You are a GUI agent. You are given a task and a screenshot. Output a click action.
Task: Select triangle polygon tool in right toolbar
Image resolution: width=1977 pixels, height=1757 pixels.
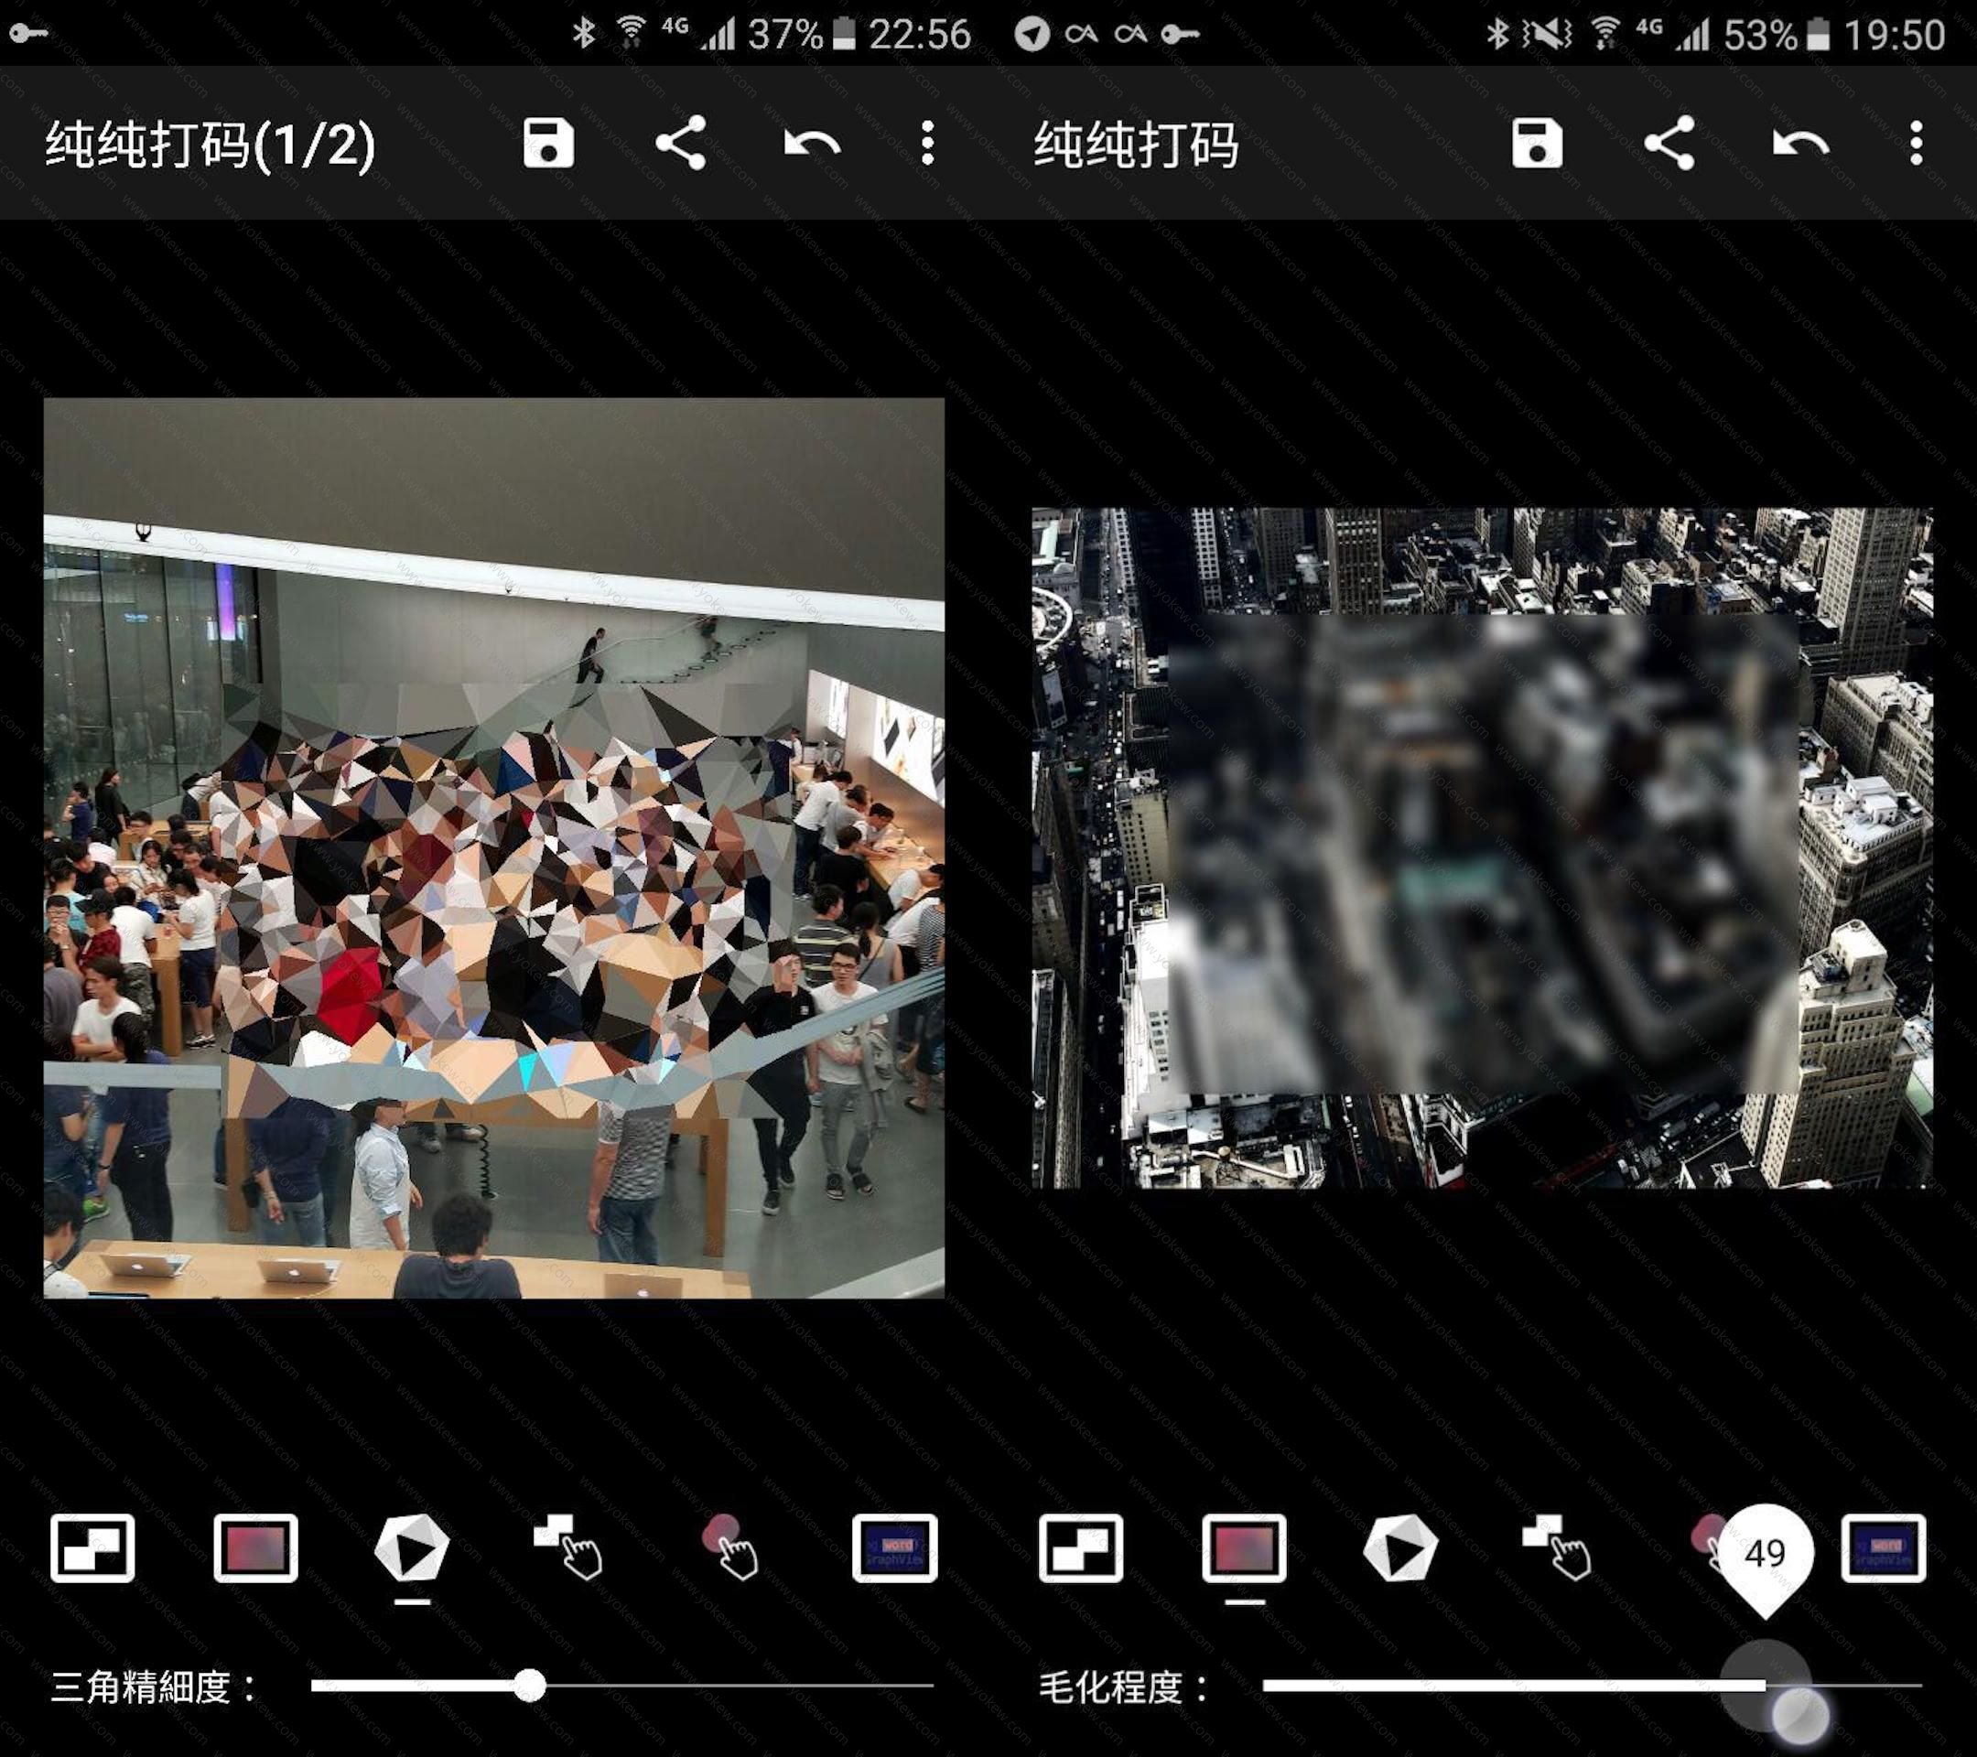pyautogui.click(x=1400, y=1548)
